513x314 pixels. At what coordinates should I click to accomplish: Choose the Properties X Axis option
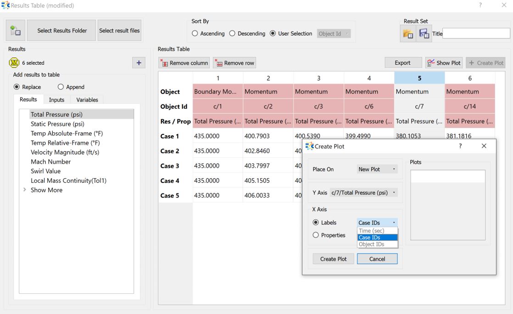pyautogui.click(x=316, y=235)
